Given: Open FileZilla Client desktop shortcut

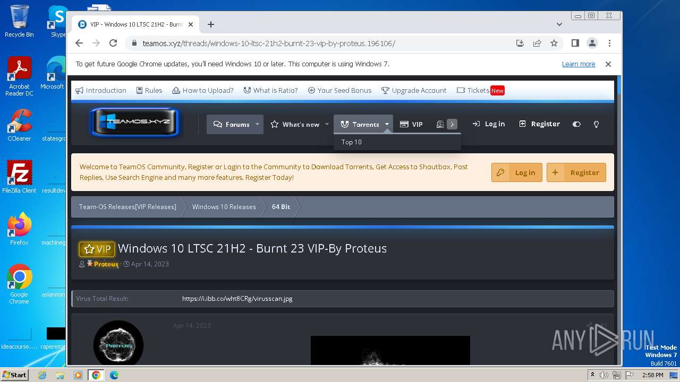Looking at the screenshot, I should 19,177.
